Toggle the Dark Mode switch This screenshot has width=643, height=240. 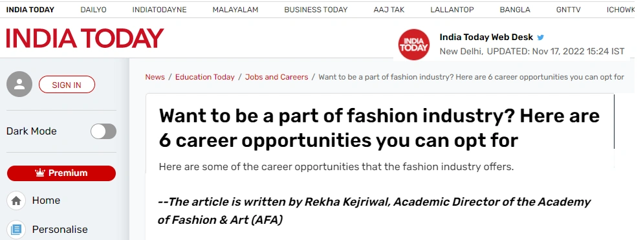point(104,132)
